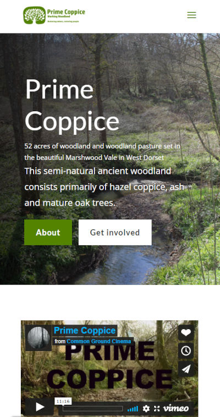The height and width of the screenshot is (417, 220).
Task: Click the green tree logo icon
Action: coord(35,15)
